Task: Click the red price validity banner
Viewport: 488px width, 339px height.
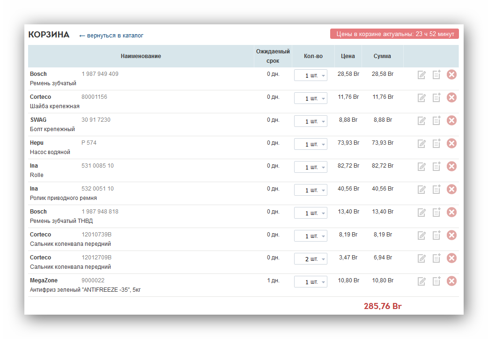Action: tap(394, 34)
